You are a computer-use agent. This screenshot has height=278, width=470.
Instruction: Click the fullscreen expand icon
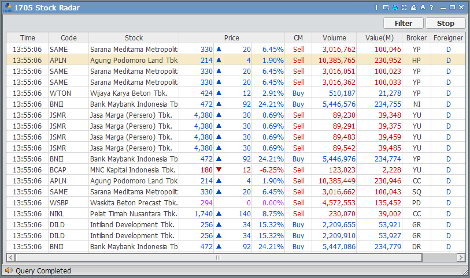[x=404, y=7]
